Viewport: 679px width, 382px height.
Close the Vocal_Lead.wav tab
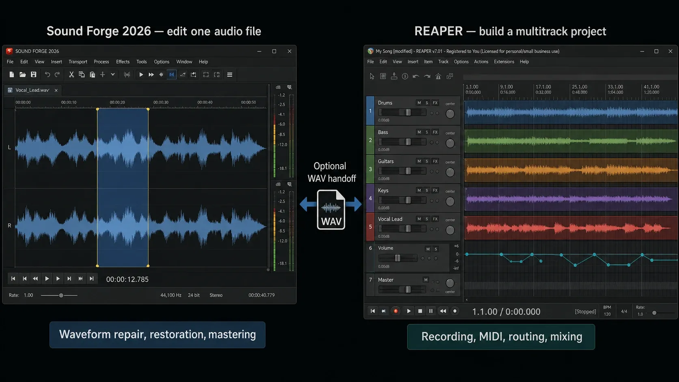56,90
